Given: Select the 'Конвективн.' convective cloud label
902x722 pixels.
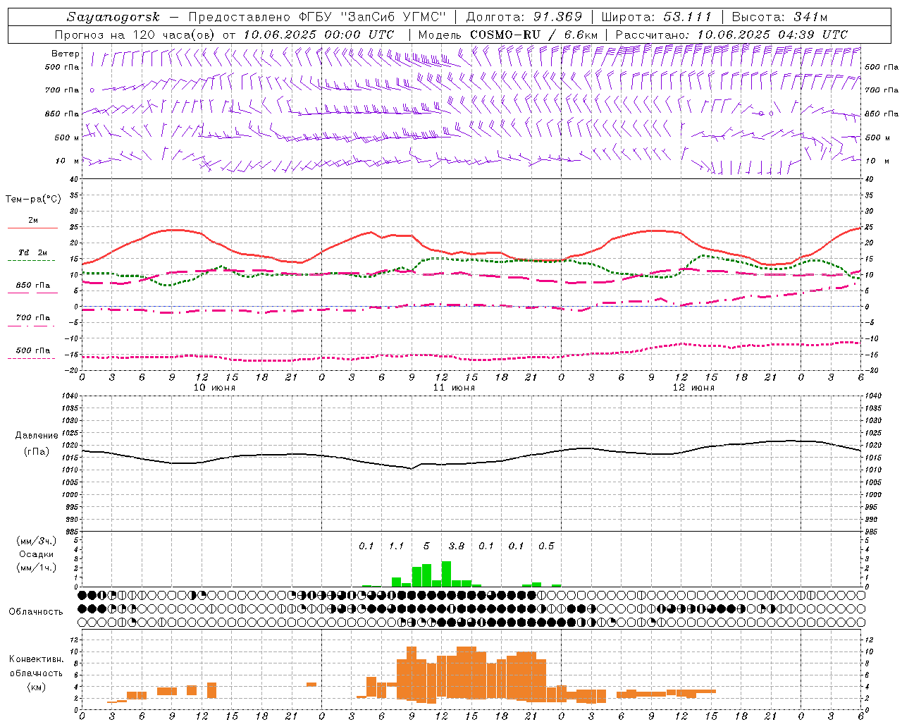Looking at the screenshot, I should click(36, 659).
